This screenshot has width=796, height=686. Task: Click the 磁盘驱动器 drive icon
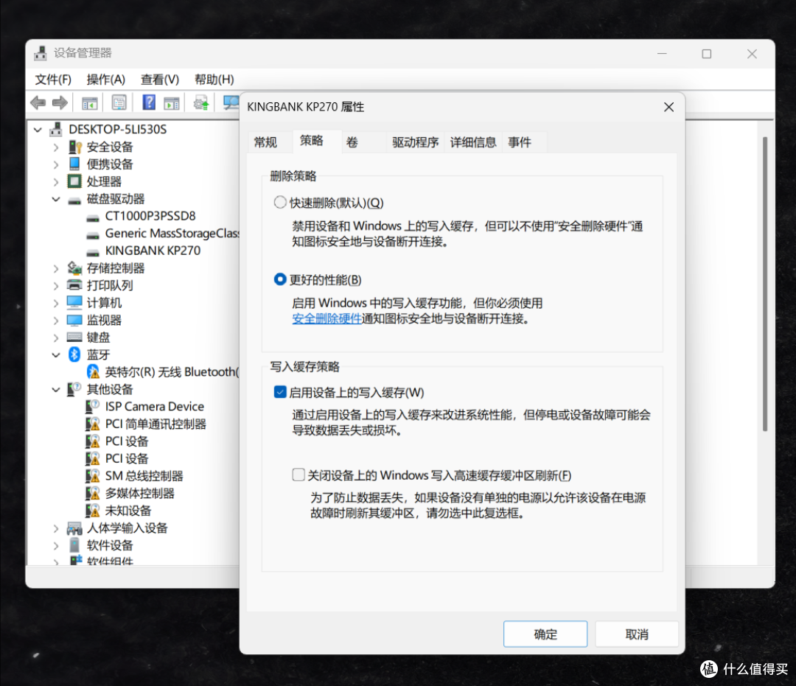click(74, 200)
